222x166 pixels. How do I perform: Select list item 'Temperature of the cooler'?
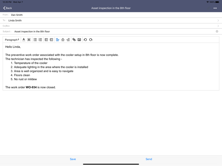[30, 63]
